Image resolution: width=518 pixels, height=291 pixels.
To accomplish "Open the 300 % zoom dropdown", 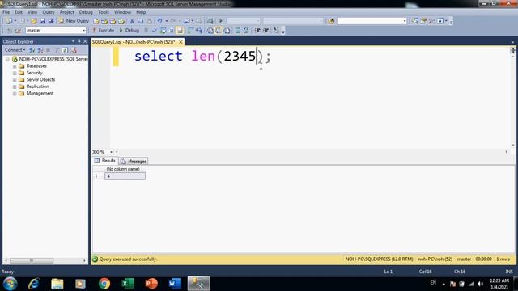I will coord(112,152).
